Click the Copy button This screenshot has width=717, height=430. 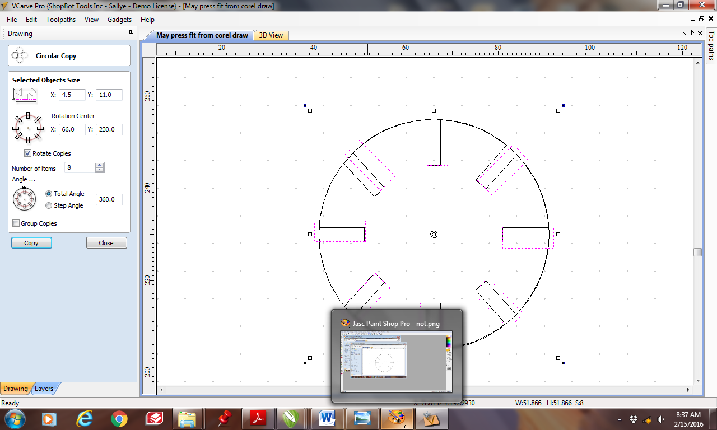point(31,242)
